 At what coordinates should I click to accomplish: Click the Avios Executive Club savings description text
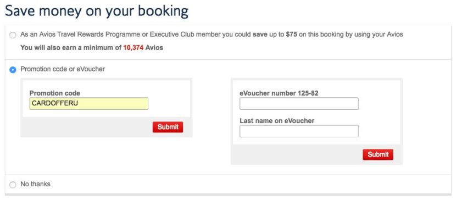pos(212,35)
